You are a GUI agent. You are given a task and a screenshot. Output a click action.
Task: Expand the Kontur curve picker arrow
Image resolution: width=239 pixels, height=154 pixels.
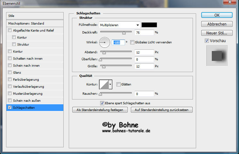pyautogui.click(x=111, y=84)
